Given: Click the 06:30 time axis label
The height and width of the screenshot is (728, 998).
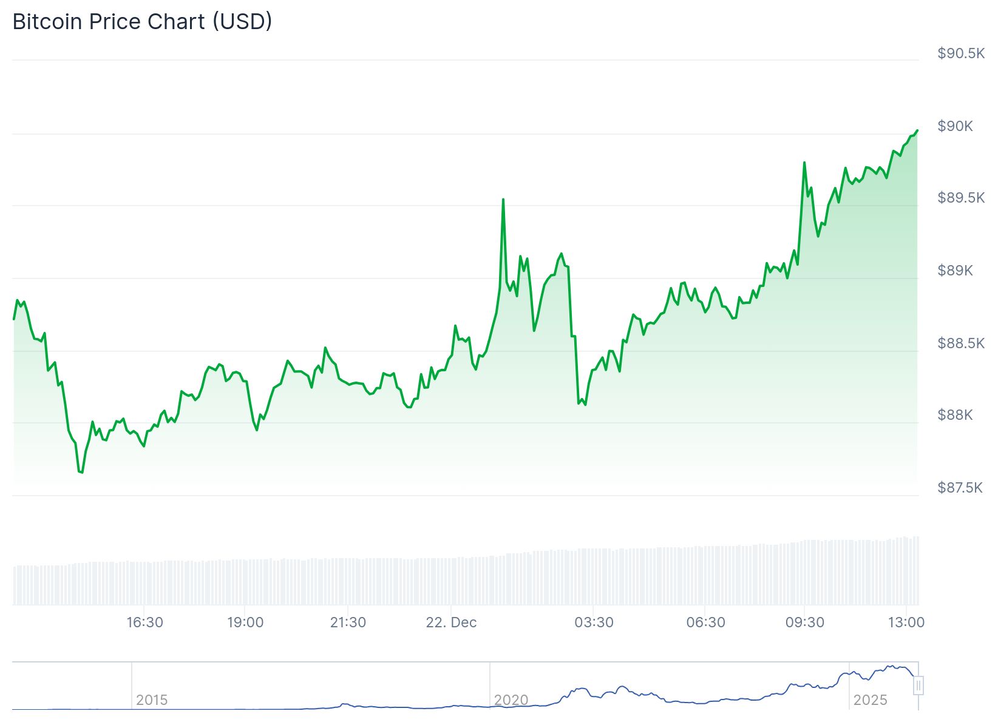Looking at the screenshot, I should point(705,622).
